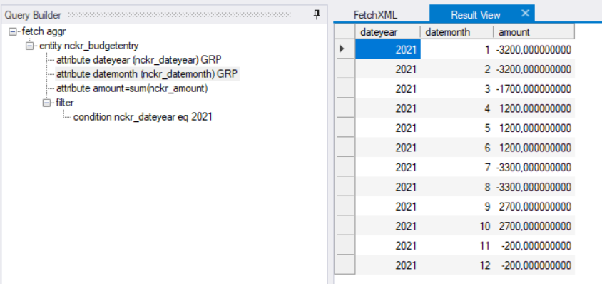602x284 pixels.
Task: Collapse the entity nckr_budgetentry node
Action: point(30,46)
